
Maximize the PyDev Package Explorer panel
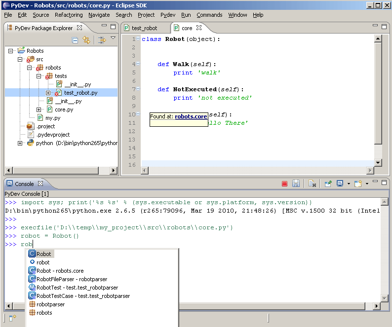click(x=113, y=27)
